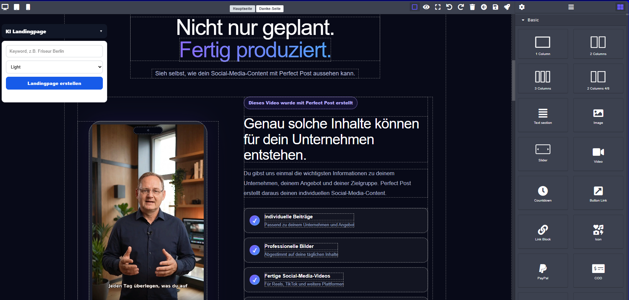Open blocks panel grid icon
Viewport: 629px width, 300px height.
tap(620, 7)
